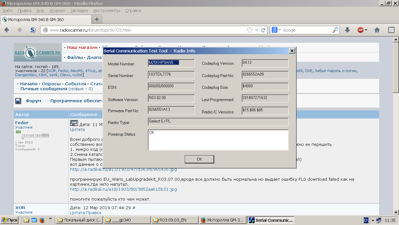Screen dimensions: 399x225
Task: Click the Software Version field R03.02.00
Action: click(x=171, y=98)
